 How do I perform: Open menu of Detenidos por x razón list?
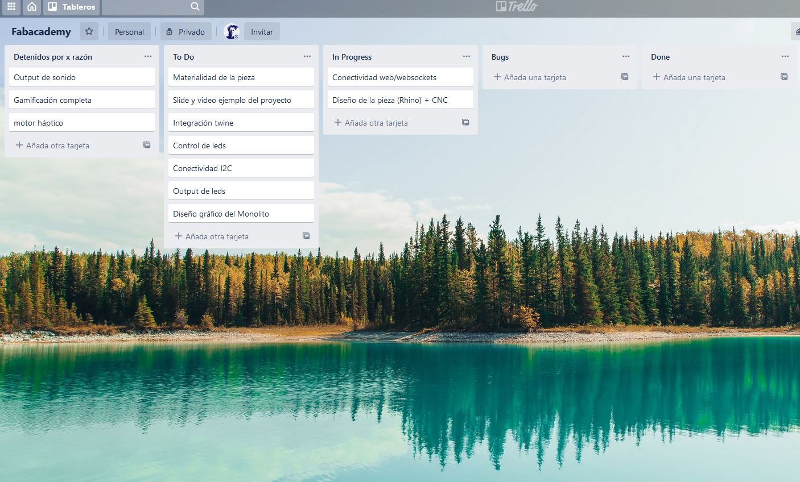click(x=148, y=57)
